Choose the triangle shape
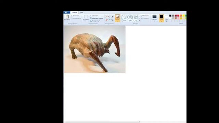Screen dimensions: 219x123 (137, 16)
